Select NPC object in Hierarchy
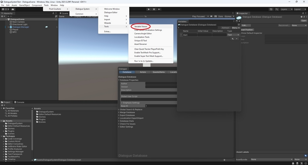Screen dimensions: 308x165 tap(14, 32)
